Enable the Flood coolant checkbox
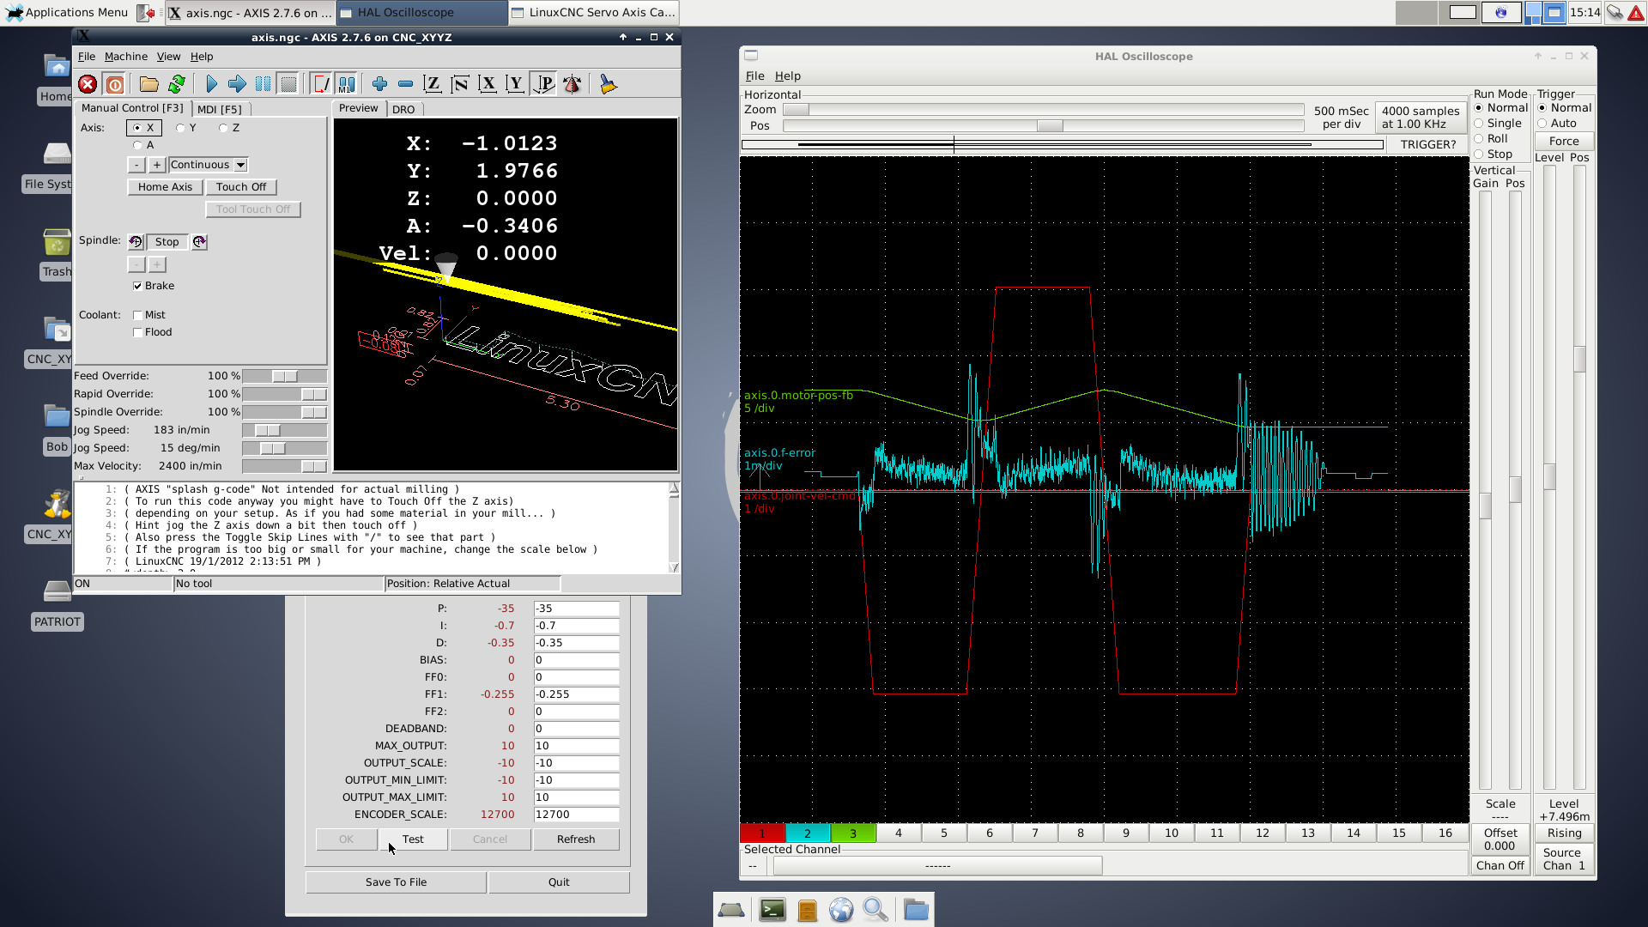 [137, 332]
